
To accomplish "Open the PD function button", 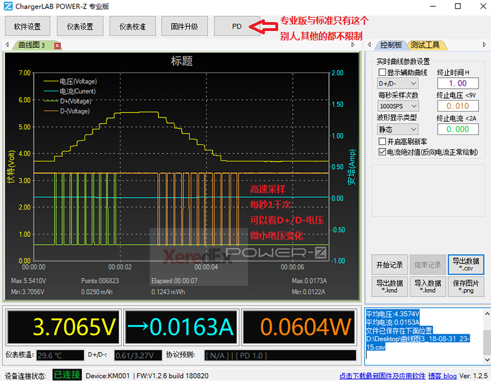I will click(237, 26).
